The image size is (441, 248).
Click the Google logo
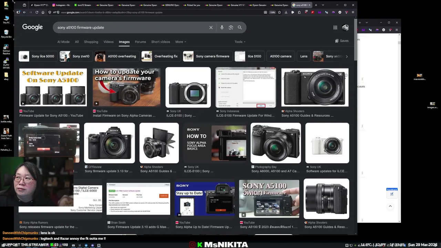(32, 27)
